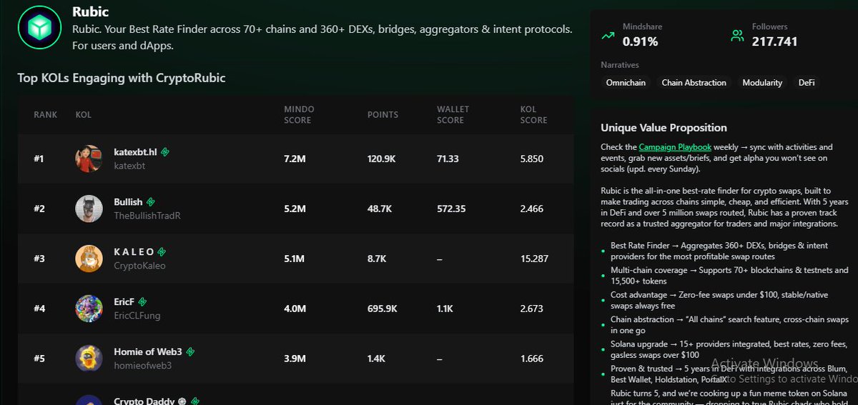Sort by KOL column header
Image resolution: width=858 pixels, height=405 pixels.
[84, 115]
